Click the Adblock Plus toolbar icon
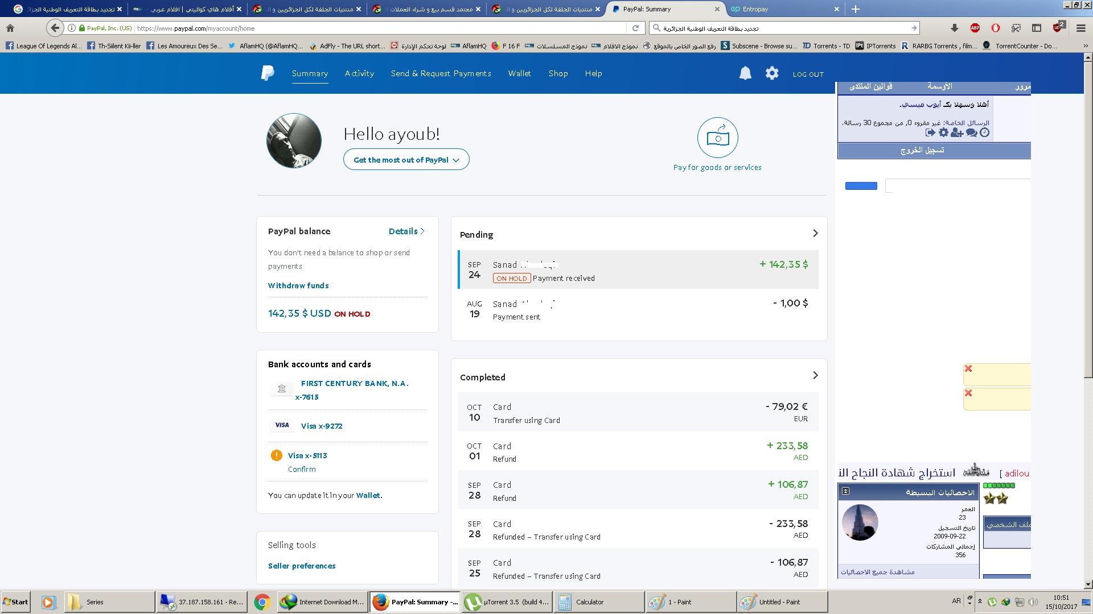Image resolution: width=1093 pixels, height=614 pixels. point(975,28)
